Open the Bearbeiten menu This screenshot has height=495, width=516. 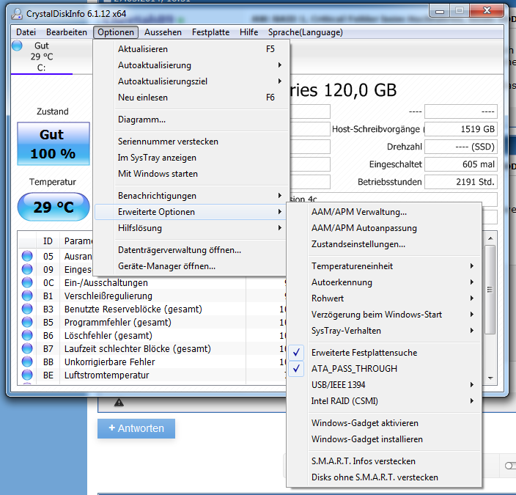coord(67,32)
